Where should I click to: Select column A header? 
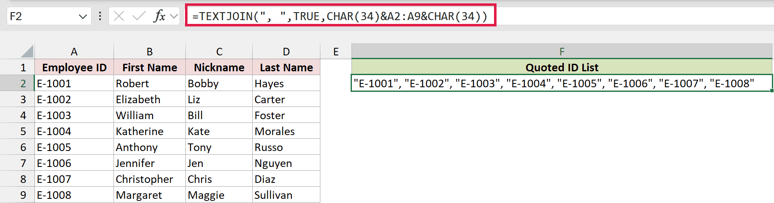pos(74,52)
